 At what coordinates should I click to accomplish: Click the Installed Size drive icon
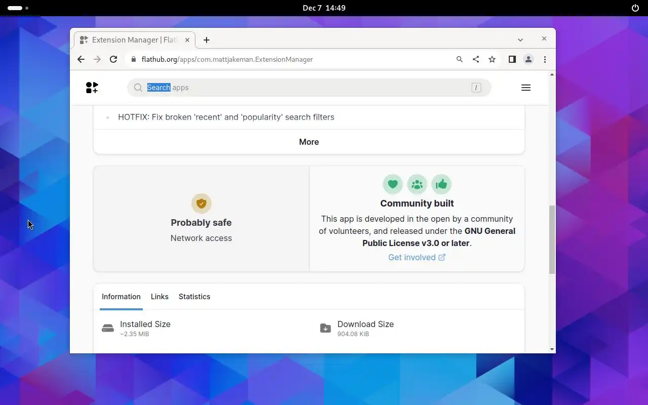click(108, 328)
